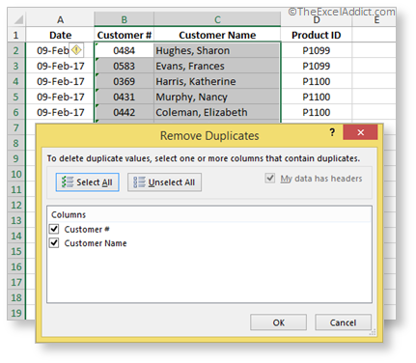
Task: Select row 1 header
Action: pyautogui.click(x=16, y=35)
